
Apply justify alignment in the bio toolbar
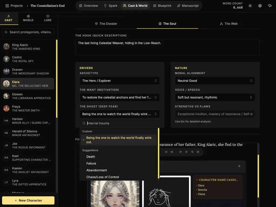pyautogui.click(x=198, y=152)
